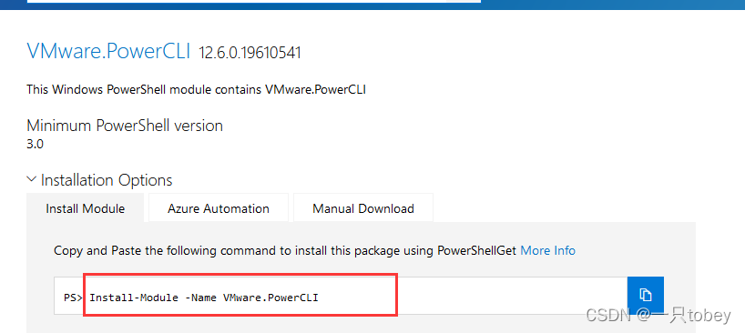Click the Install-Module -Name VMware.PowerCLI command text
The height and width of the screenshot is (333, 745).
point(204,298)
